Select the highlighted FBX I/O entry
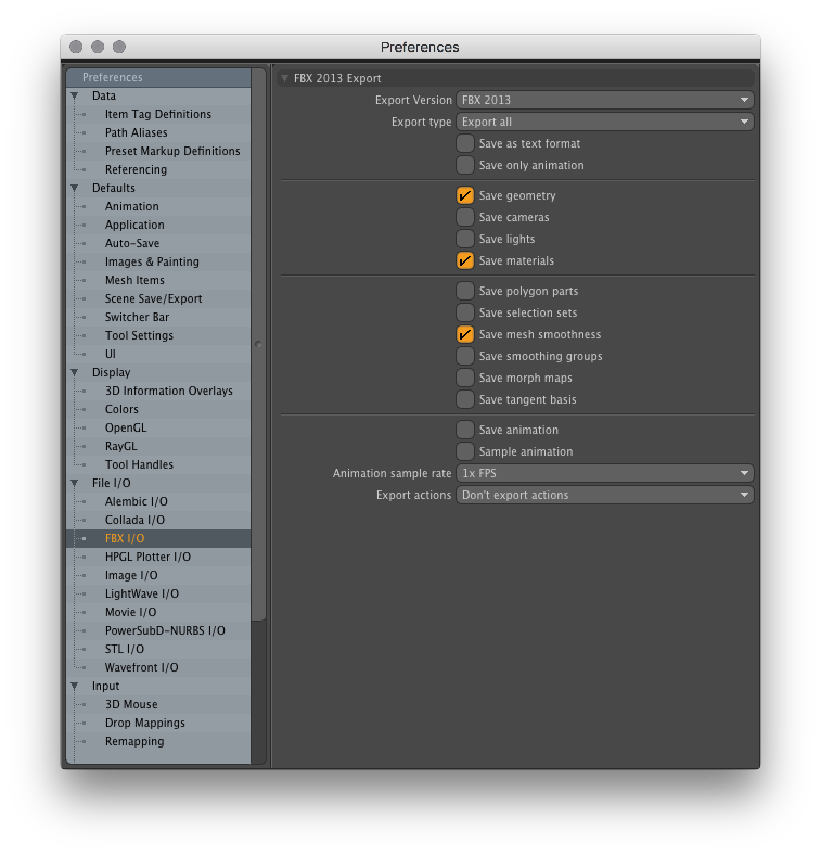Image resolution: width=821 pixels, height=856 pixels. point(158,539)
